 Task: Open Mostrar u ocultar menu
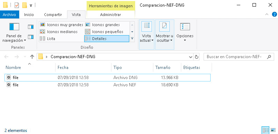[164, 34]
